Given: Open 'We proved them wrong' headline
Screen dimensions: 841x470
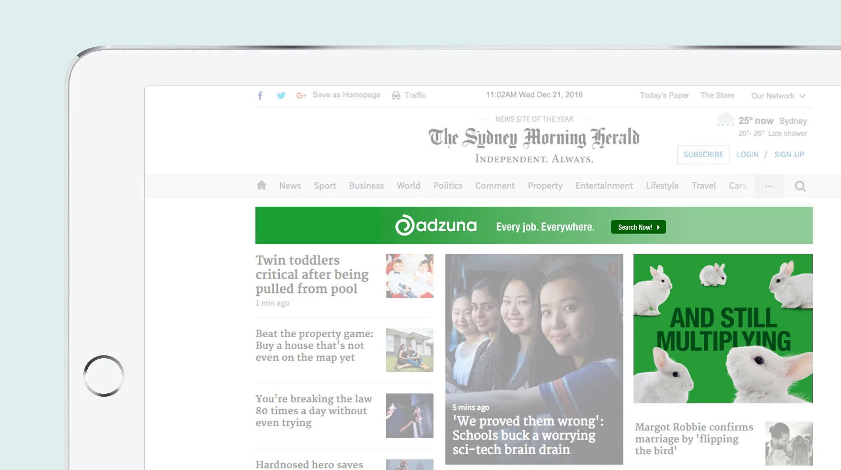Looking at the screenshot, I should click(x=528, y=435).
